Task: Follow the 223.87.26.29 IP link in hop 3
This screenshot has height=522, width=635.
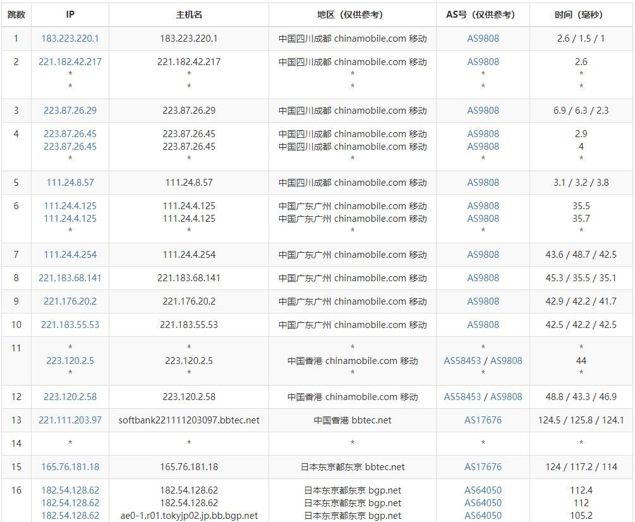Action: (x=70, y=111)
